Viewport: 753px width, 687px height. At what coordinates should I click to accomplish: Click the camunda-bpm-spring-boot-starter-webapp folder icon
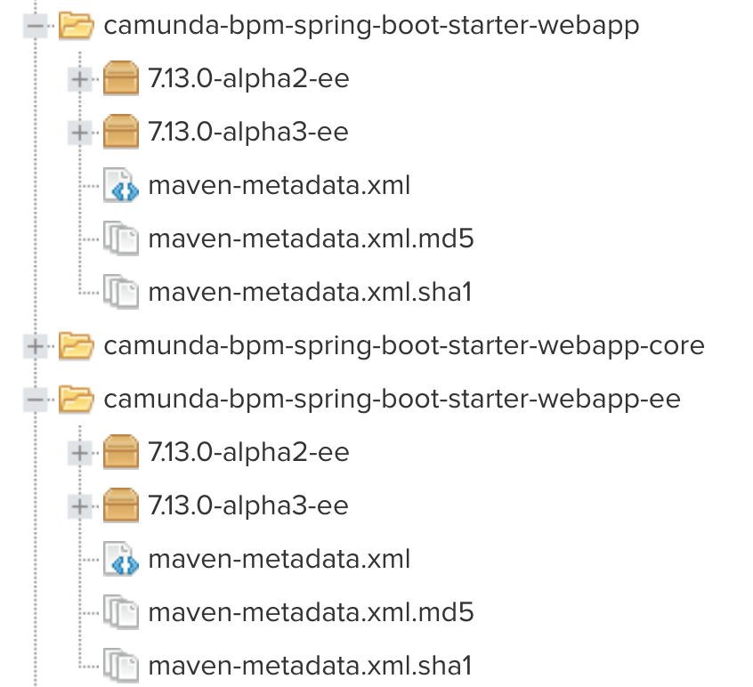(x=77, y=26)
